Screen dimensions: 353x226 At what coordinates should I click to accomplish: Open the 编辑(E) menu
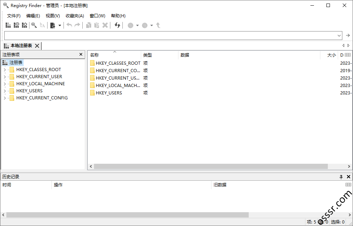[x=33, y=16]
